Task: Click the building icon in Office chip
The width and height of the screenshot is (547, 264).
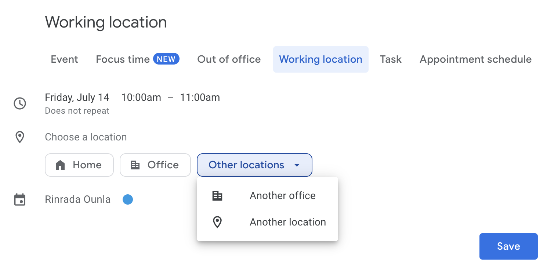Action: click(x=135, y=165)
